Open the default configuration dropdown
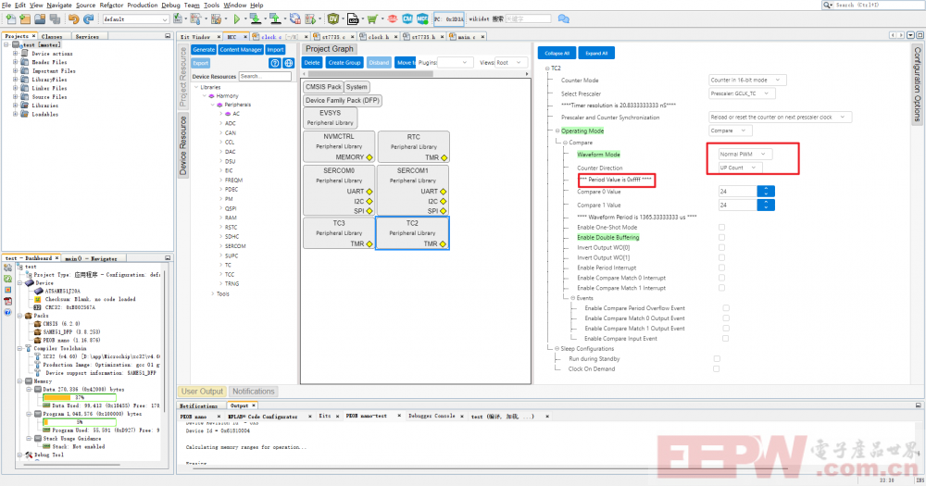926x486 pixels. click(x=136, y=19)
